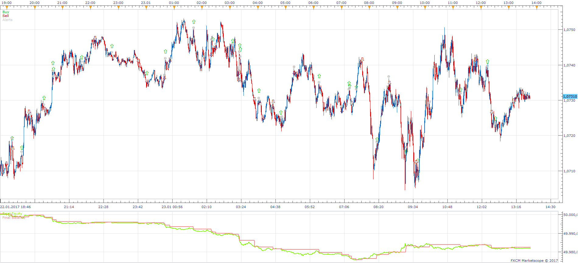Click the green Buy legend label

pyautogui.click(x=6, y=12)
